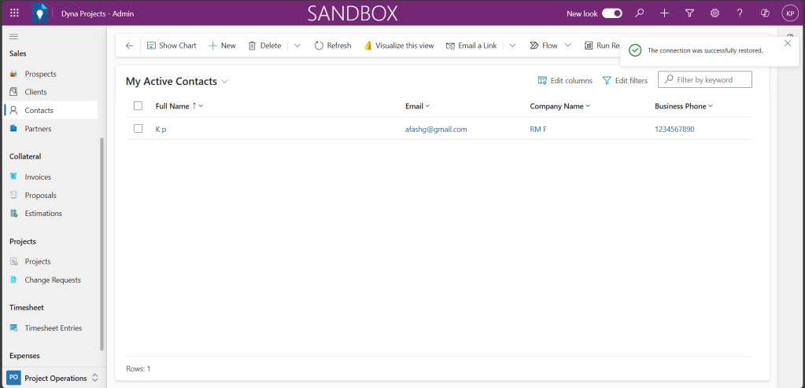805x388 pixels.
Task: Check the select-all header checkbox
Action: [x=138, y=106]
